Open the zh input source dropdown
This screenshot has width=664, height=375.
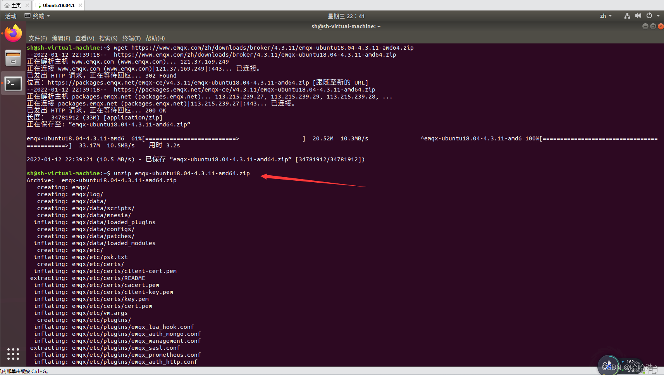606,16
